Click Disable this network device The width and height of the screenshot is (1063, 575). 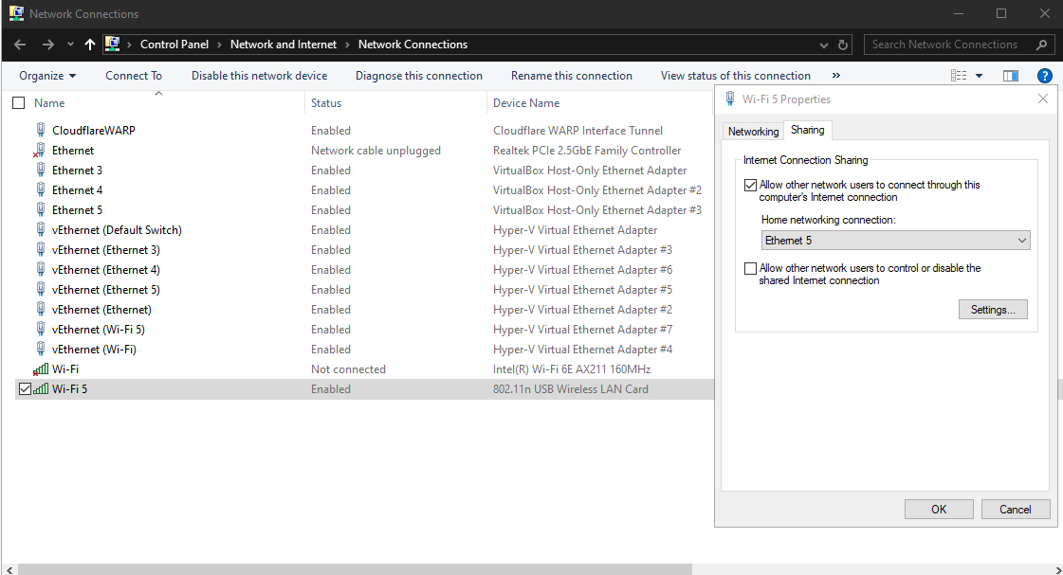click(x=259, y=76)
